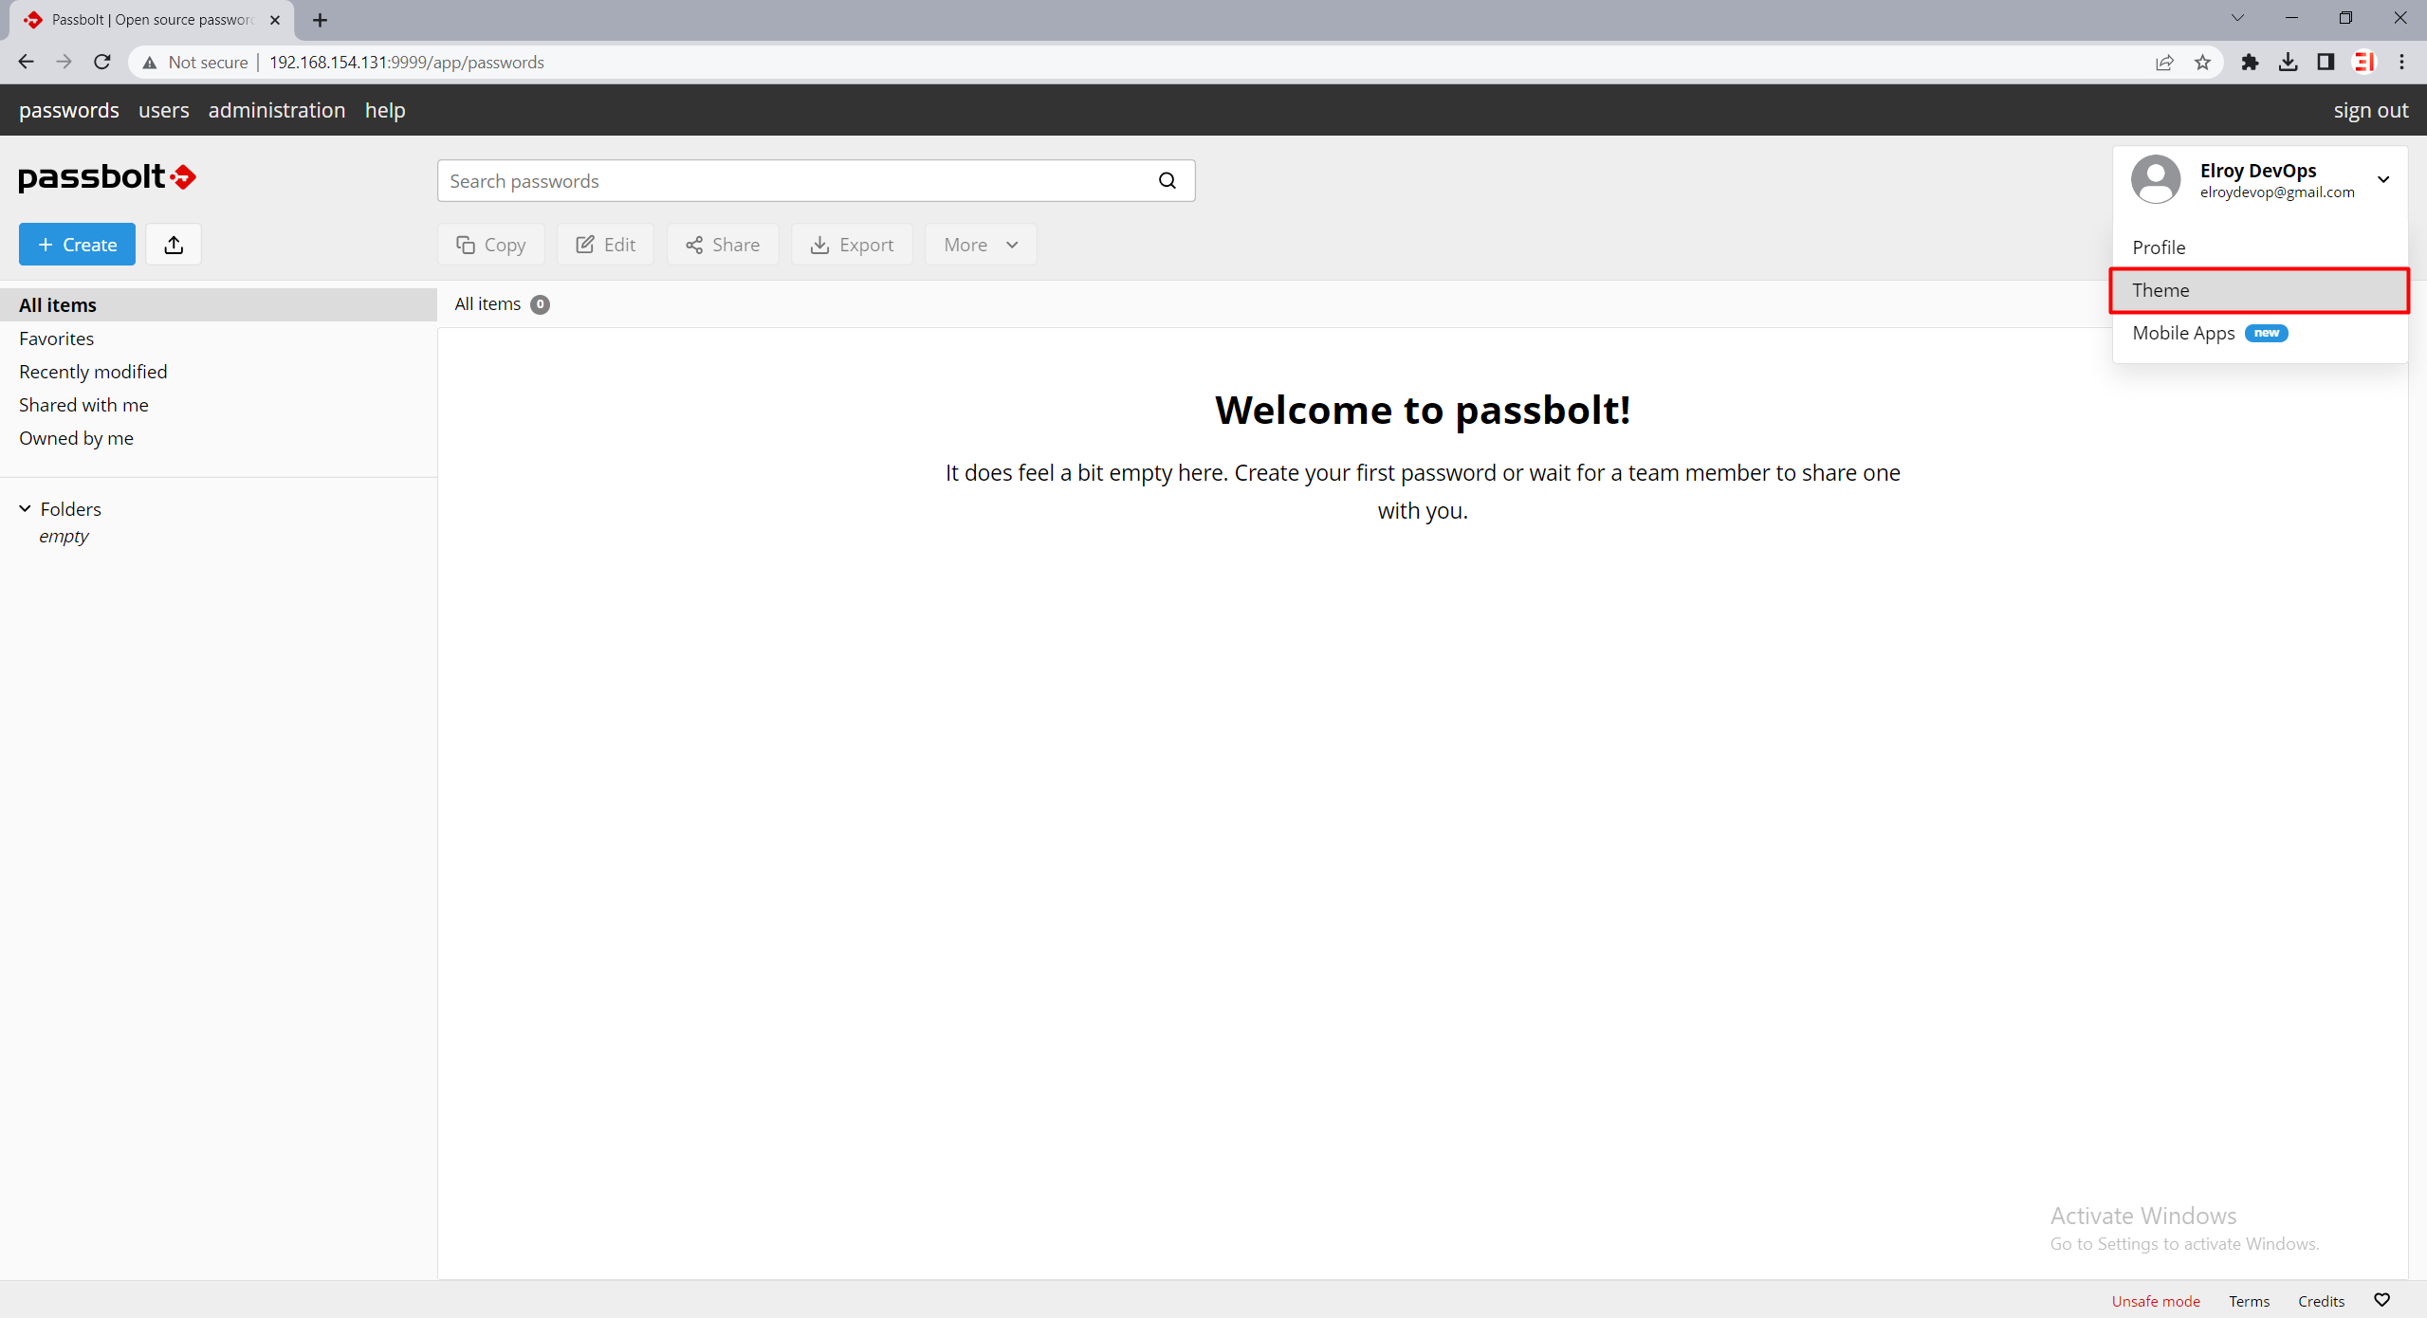
Task: Open the passwords menu item
Action: pos(69,111)
